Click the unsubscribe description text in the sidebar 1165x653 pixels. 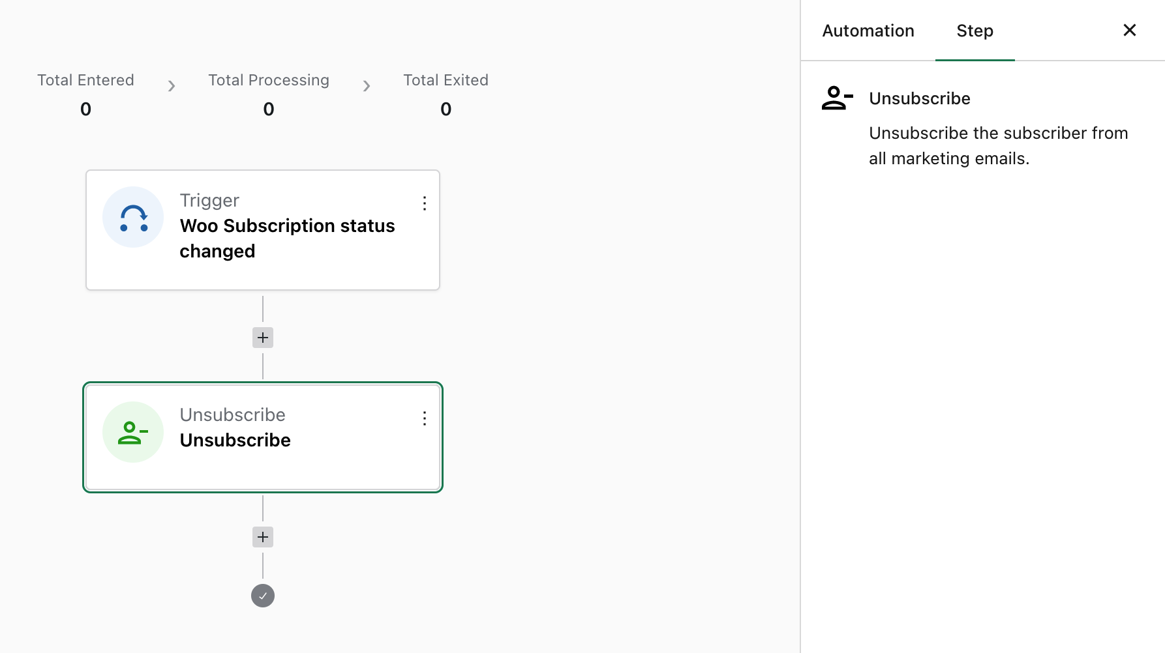(x=998, y=145)
